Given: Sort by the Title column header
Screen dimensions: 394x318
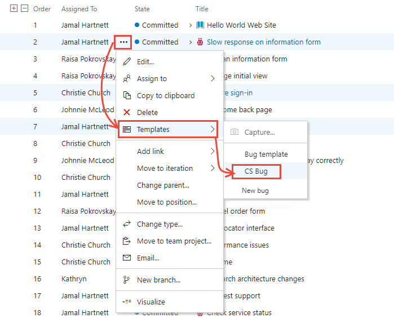Looking at the screenshot, I should pos(202,9).
